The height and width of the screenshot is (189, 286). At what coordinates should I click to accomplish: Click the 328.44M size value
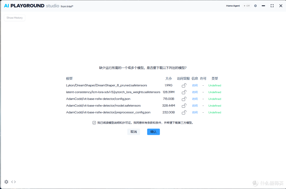(x=168, y=106)
